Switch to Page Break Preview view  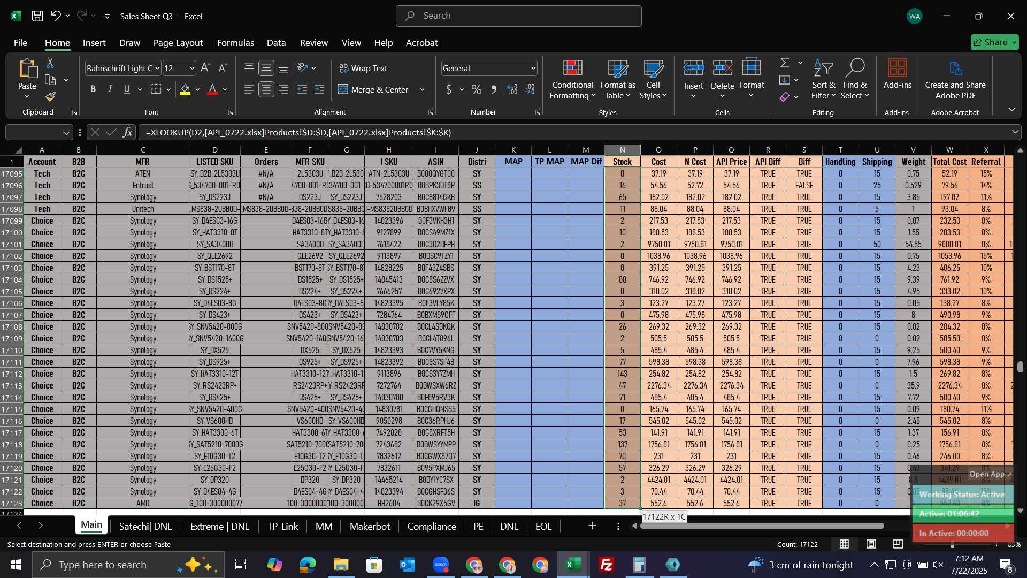[898, 544]
